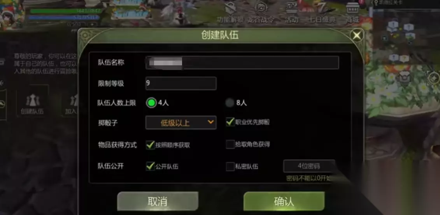Click the 取消 button
440x215 pixels.
tap(158, 201)
